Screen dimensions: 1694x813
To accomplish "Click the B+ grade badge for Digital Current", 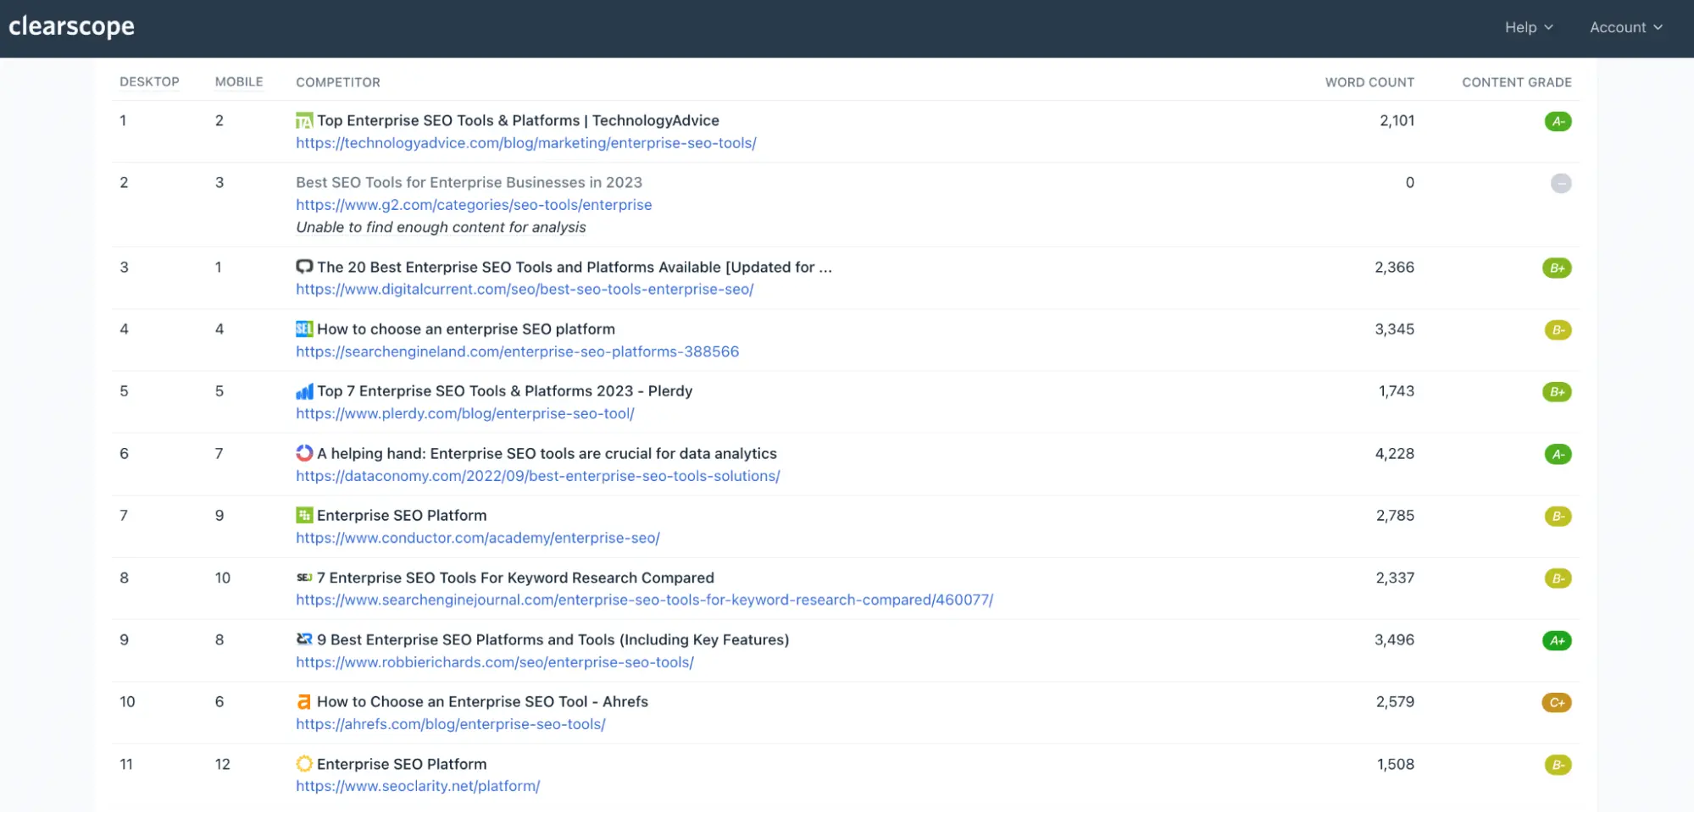I will 1557,268.
